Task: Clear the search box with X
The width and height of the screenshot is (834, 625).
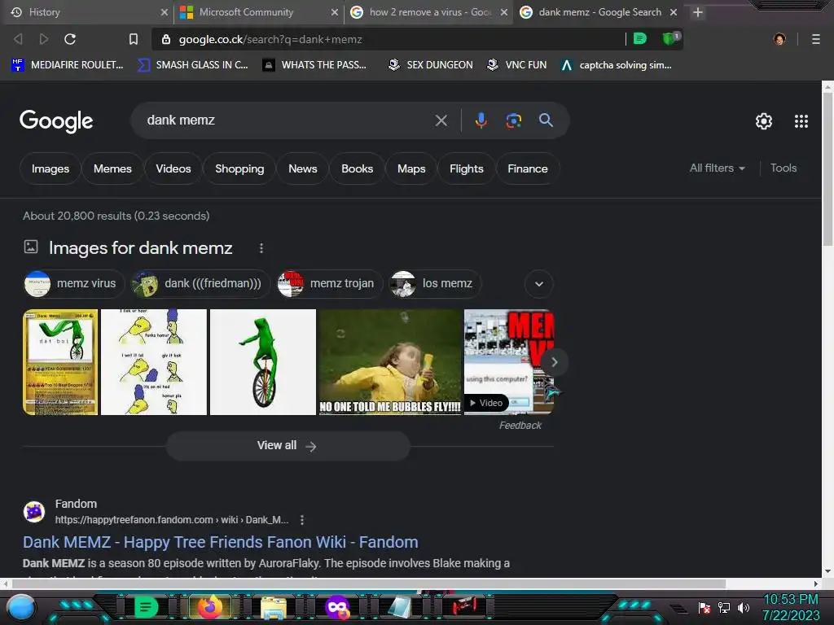Action: (441, 120)
